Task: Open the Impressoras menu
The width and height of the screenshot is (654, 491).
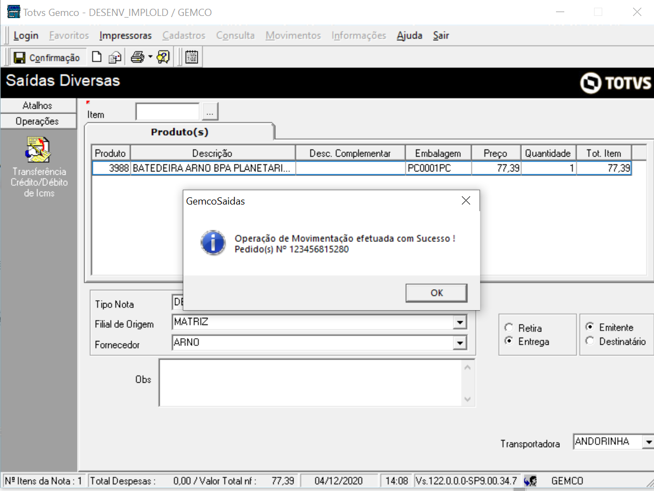Action: coord(126,35)
